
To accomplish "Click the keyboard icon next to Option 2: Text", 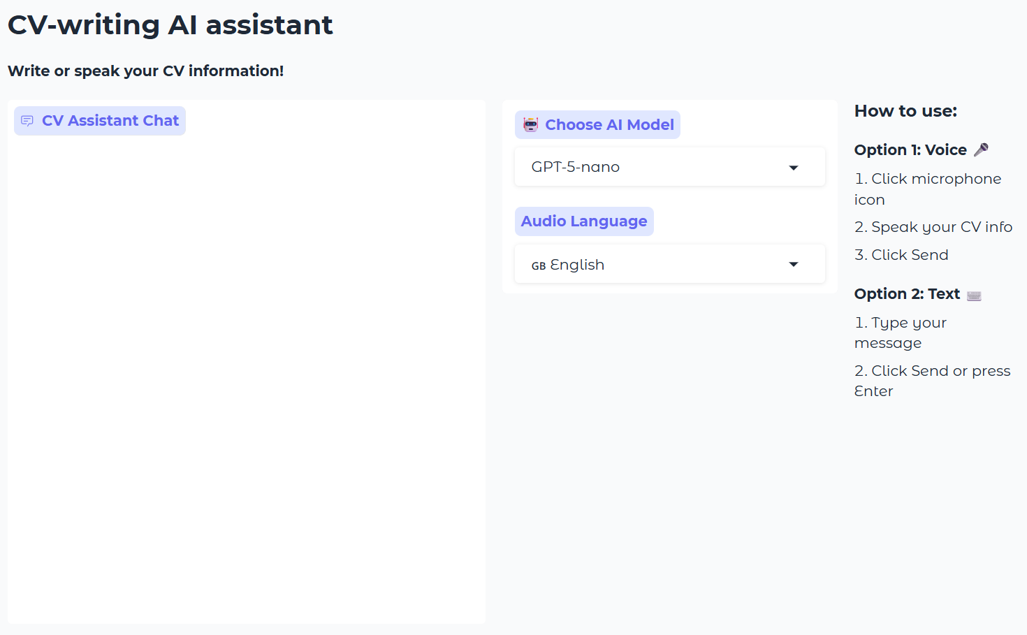I will pyautogui.click(x=975, y=295).
